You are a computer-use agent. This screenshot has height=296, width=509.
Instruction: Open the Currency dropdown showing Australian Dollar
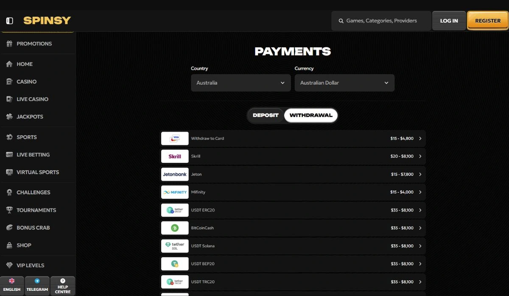(344, 83)
